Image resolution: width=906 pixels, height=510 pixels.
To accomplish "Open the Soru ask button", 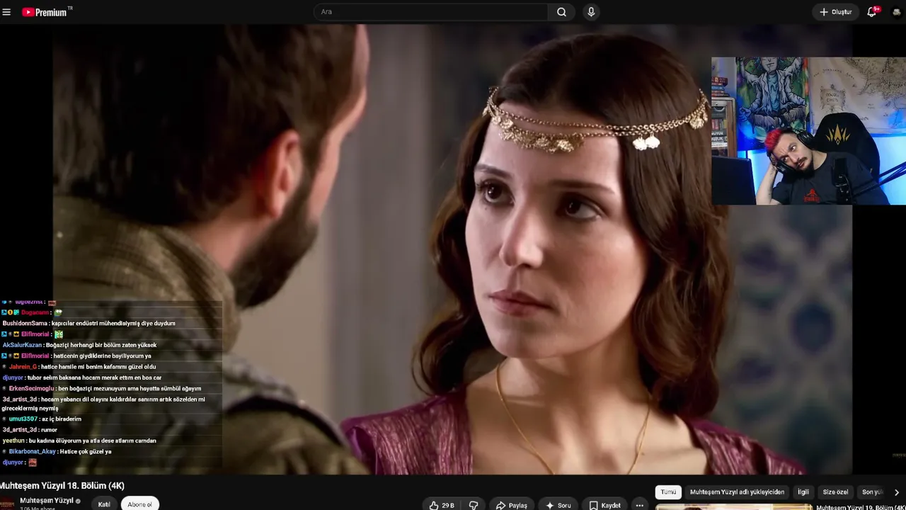I will pyautogui.click(x=558, y=505).
